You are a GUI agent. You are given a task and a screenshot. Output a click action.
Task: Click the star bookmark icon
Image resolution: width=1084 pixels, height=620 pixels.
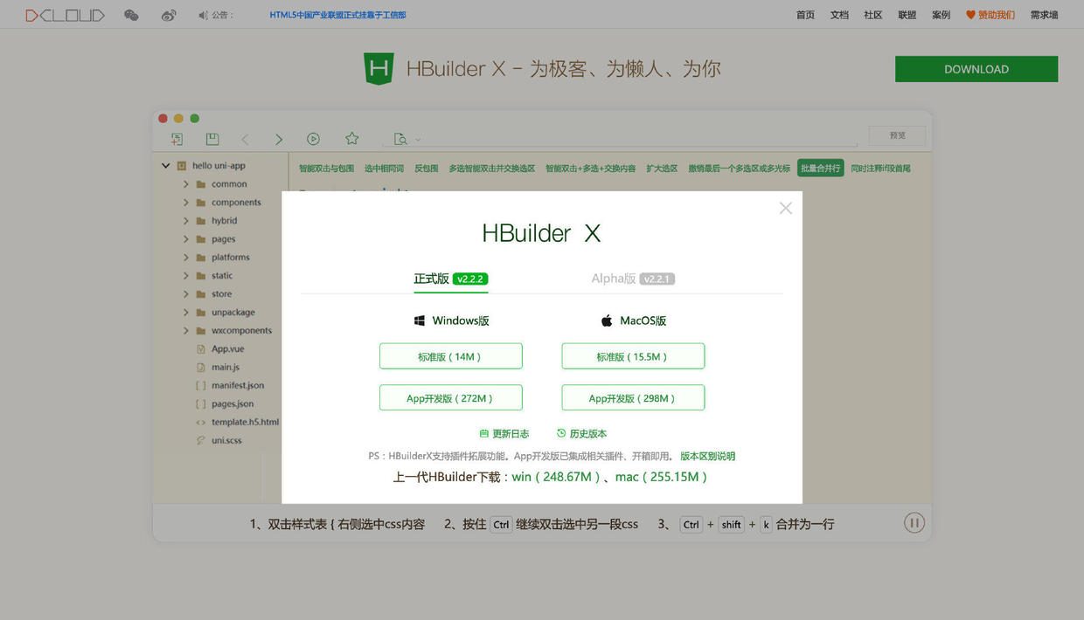point(351,138)
